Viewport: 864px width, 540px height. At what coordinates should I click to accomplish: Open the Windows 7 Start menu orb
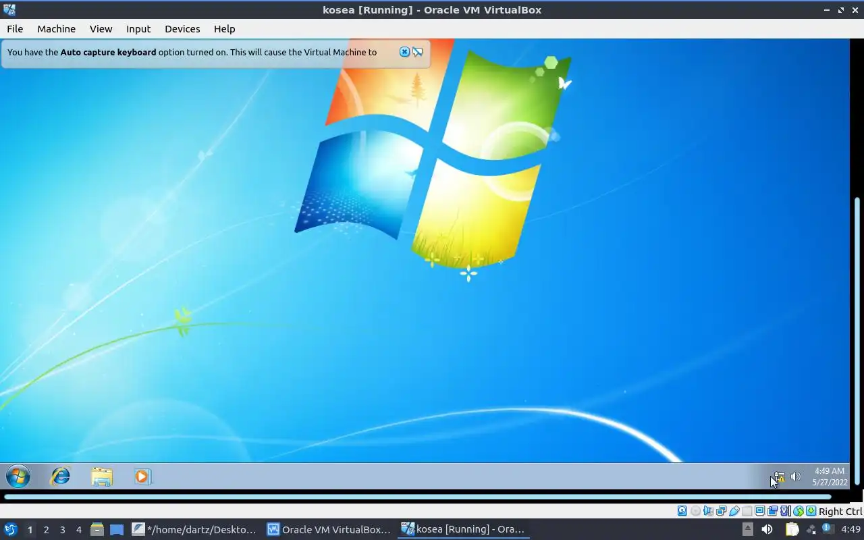click(18, 477)
